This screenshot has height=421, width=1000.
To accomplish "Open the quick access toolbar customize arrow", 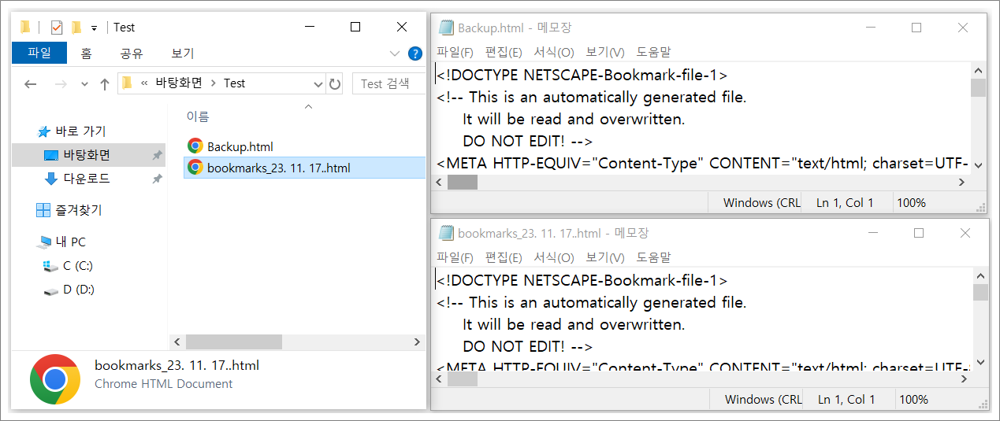I will pyautogui.click(x=95, y=28).
